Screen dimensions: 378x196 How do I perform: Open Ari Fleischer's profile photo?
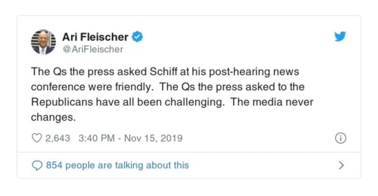(43, 42)
